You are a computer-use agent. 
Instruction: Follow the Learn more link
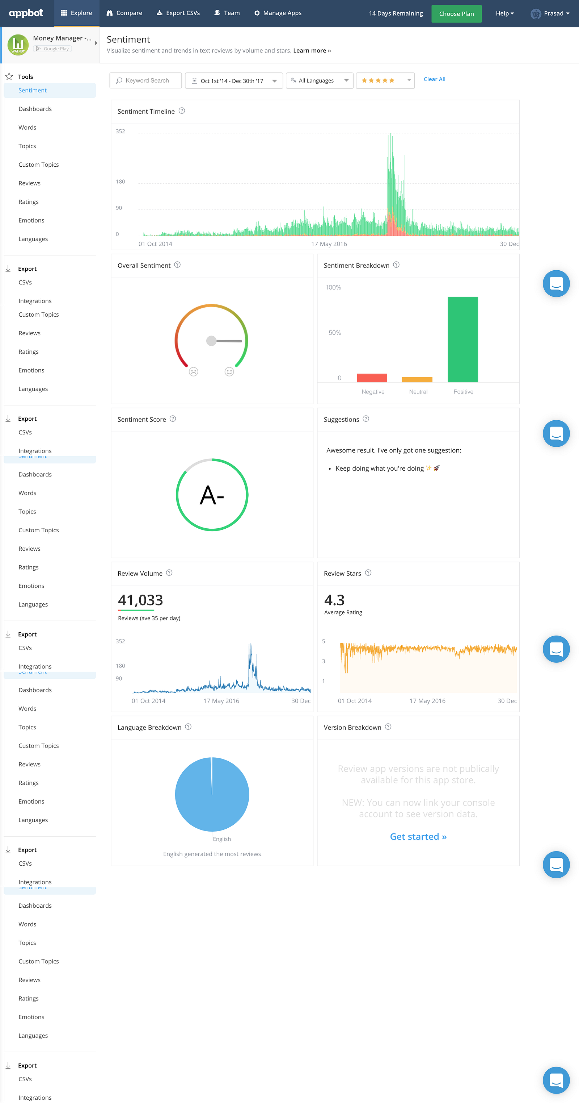312,50
